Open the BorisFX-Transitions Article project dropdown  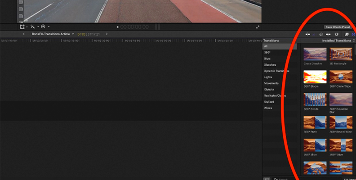pos(53,34)
